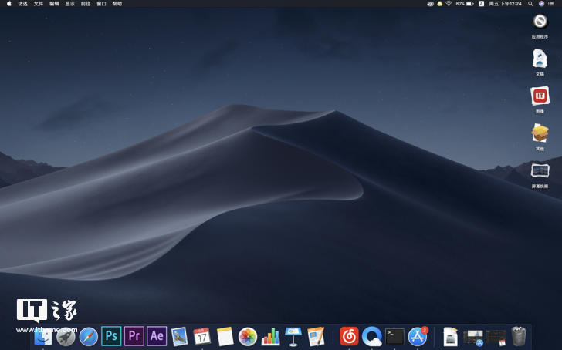Open the Trash in the Dock
Screen dimensions: 562x350
point(519,336)
